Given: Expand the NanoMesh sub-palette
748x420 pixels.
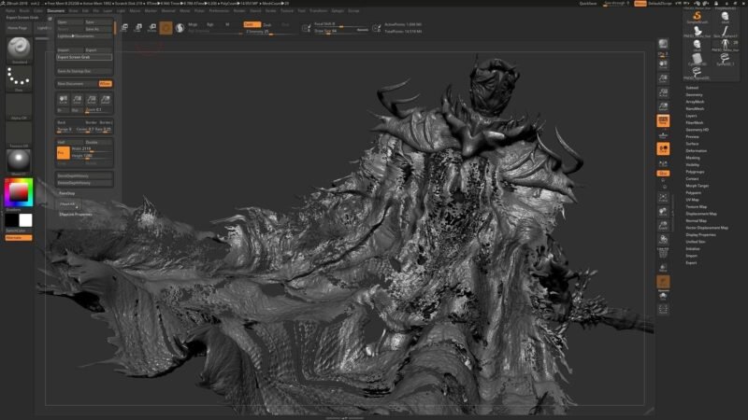Looking at the screenshot, I should pos(695,109).
